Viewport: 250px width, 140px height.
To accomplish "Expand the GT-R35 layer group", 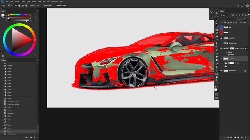I will point(224,63).
